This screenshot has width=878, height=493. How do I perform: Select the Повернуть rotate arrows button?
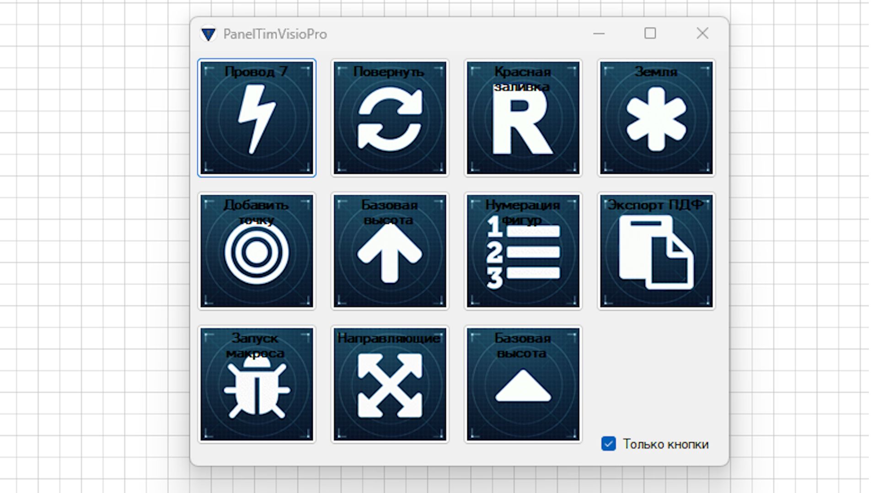pos(390,118)
